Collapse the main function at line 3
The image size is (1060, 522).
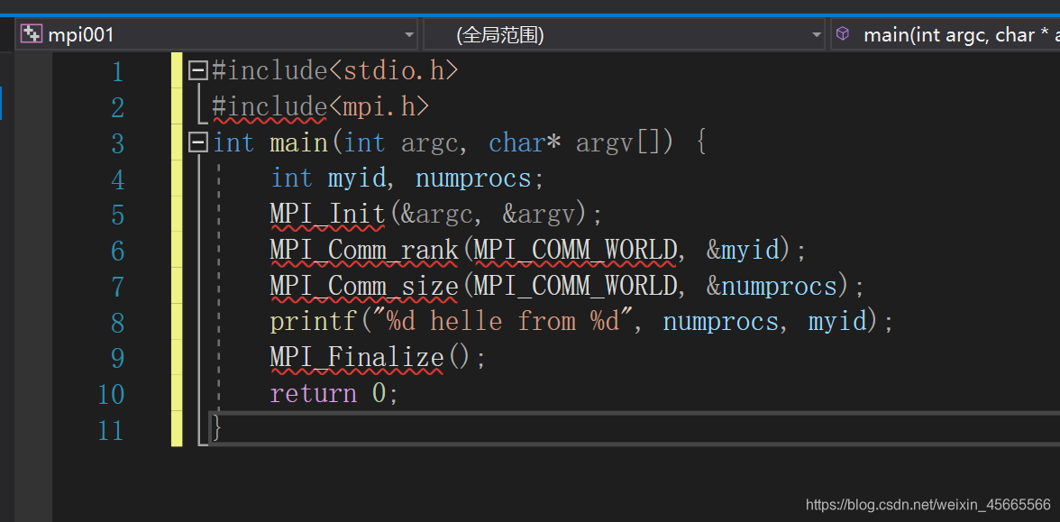point(197,142)
